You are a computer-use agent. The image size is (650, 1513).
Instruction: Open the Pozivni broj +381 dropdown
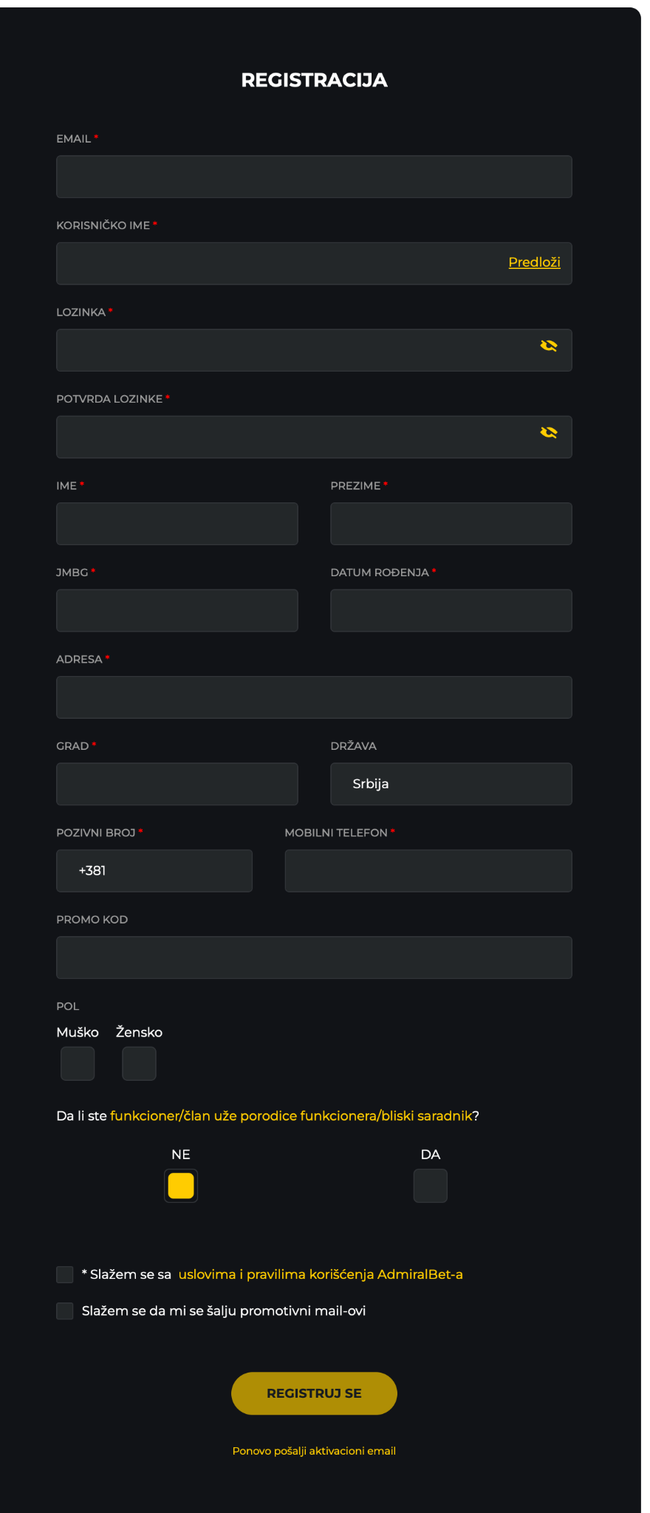pos(154,871)
